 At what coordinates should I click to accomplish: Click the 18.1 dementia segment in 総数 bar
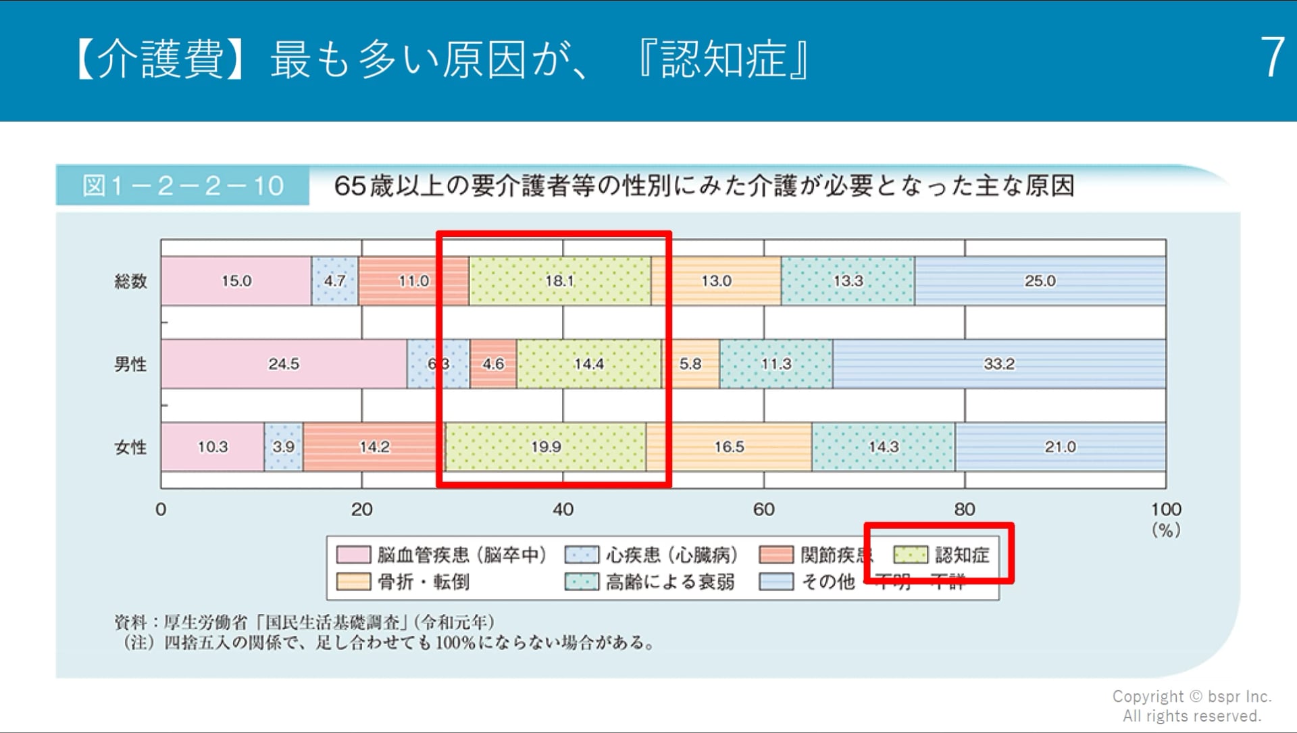pyautogui.click(x=559, y=280)
